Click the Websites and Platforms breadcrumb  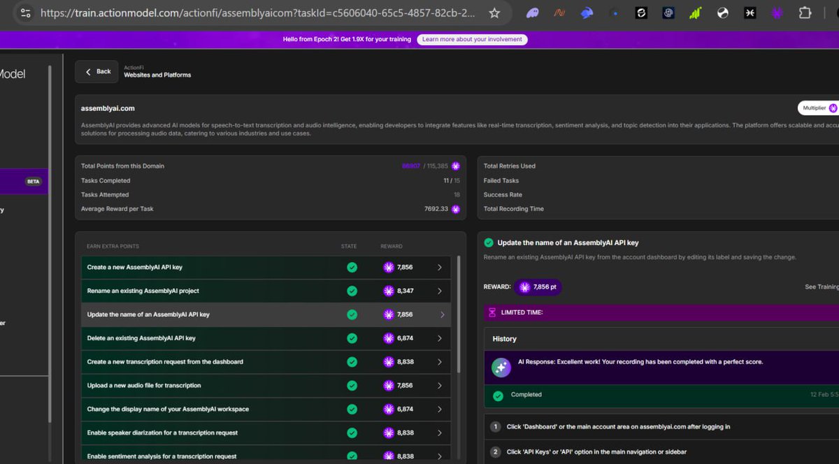pos(157,75)
